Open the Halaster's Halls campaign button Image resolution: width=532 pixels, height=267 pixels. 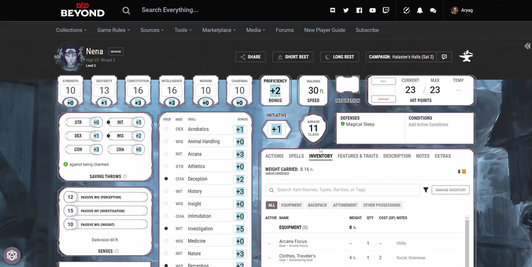(x=401, y=57)
